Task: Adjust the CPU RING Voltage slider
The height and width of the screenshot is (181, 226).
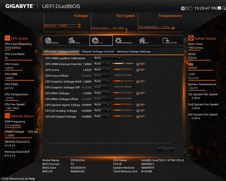Action: pyautogui.click(x=123, y=93)
